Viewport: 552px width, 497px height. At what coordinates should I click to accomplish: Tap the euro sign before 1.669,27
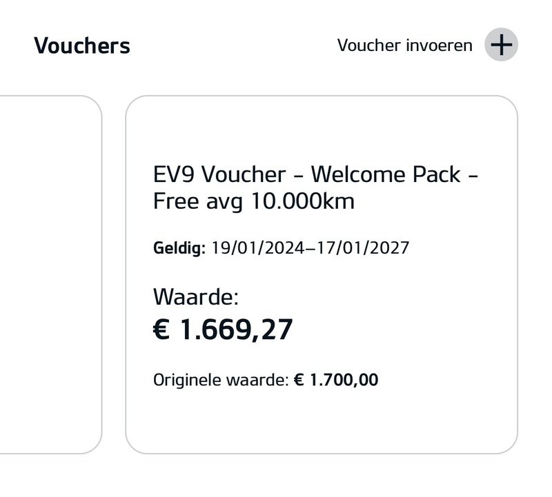pyautogui.click(x=161, y=330)
